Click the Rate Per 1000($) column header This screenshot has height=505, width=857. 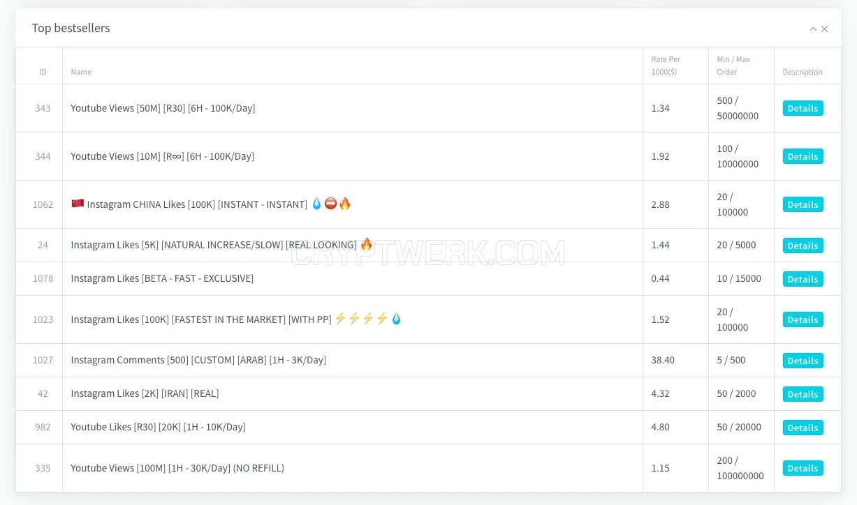(x=666, y=66)
